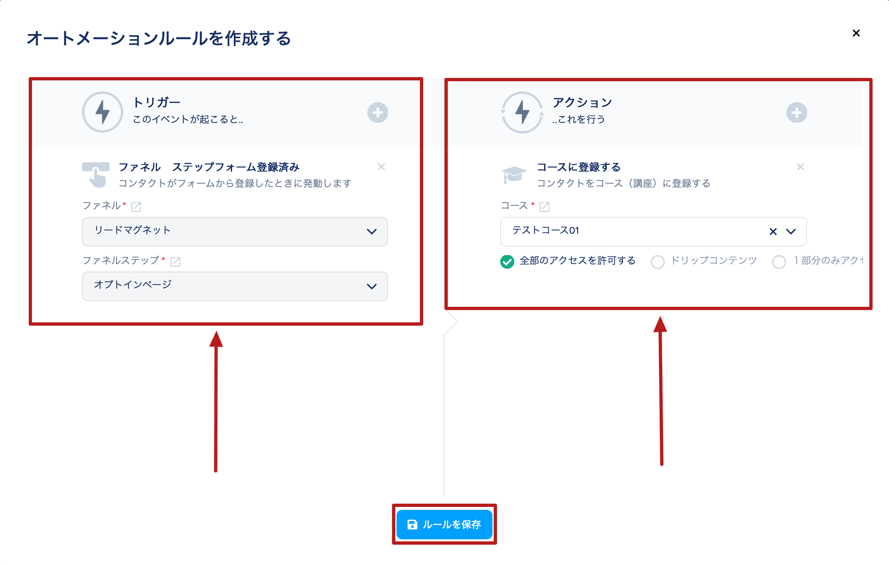
Task: Select 全部のアクセスを許可する radio option
Action: [x=507, y=261]
